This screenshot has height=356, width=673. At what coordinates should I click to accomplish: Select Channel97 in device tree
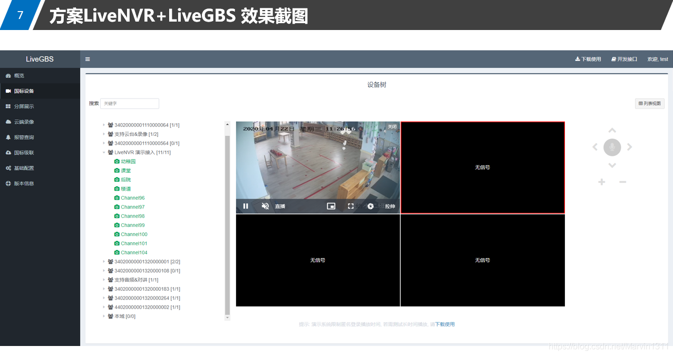(133, 207)
